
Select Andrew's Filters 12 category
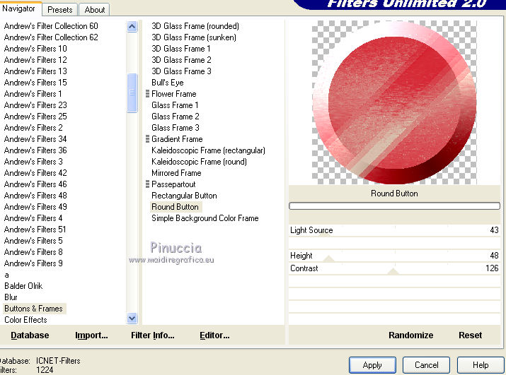point(35,60)
